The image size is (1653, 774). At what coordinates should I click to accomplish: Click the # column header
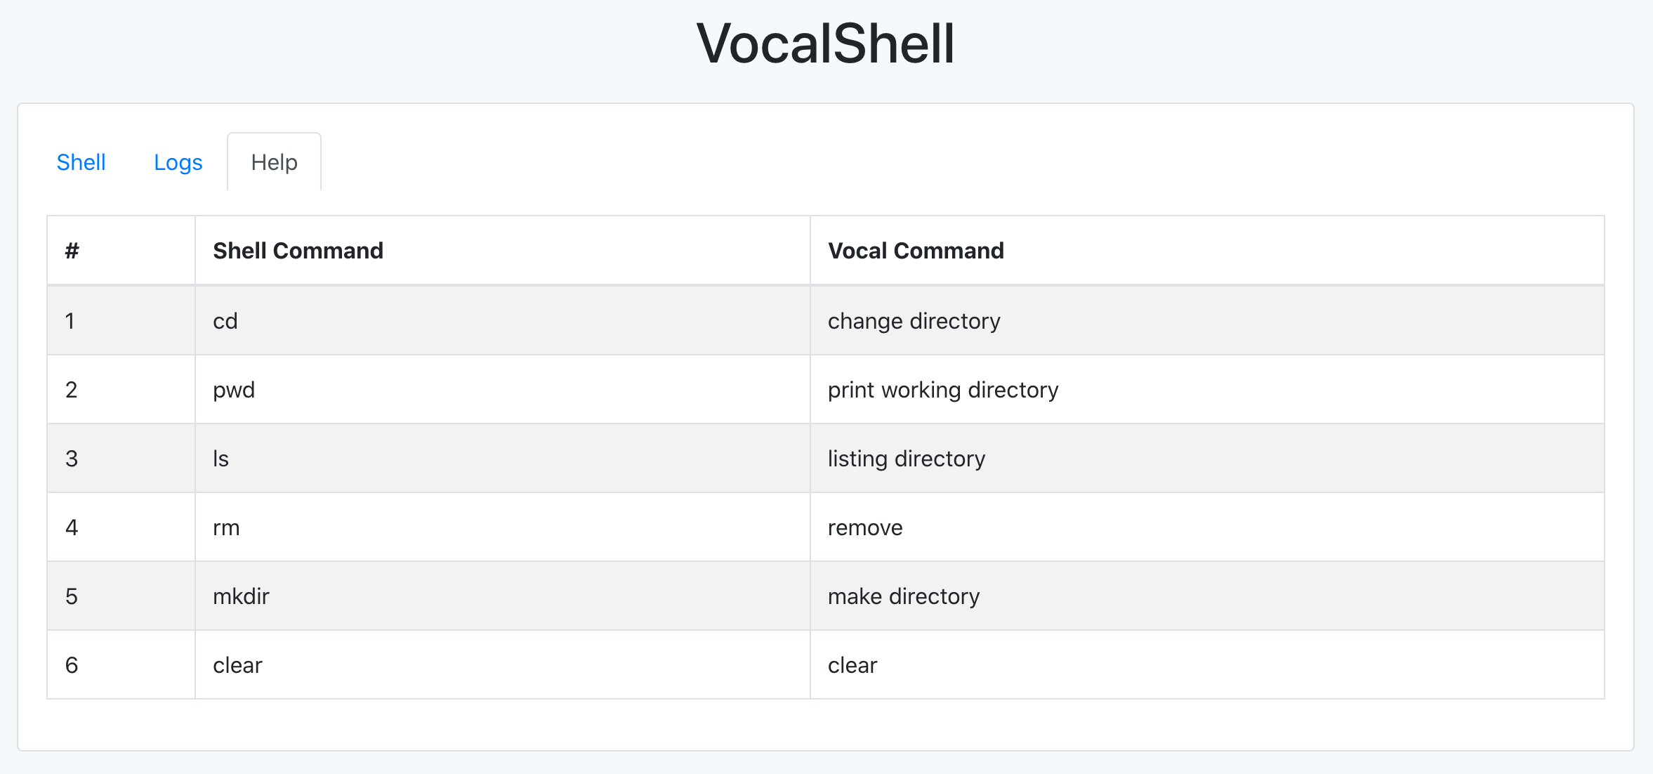point(72,251)
